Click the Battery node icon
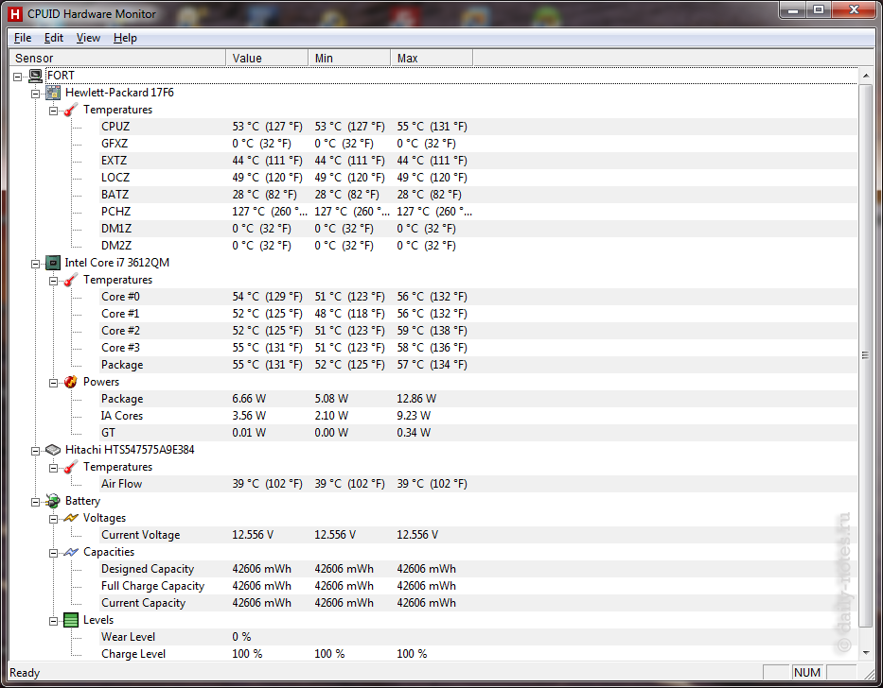This screenshot has height=688, width=883. point(54,501)
